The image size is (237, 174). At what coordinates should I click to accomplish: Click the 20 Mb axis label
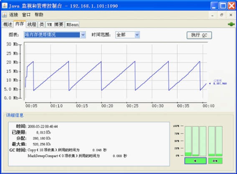pyautogui.click(x=12, y=62)
